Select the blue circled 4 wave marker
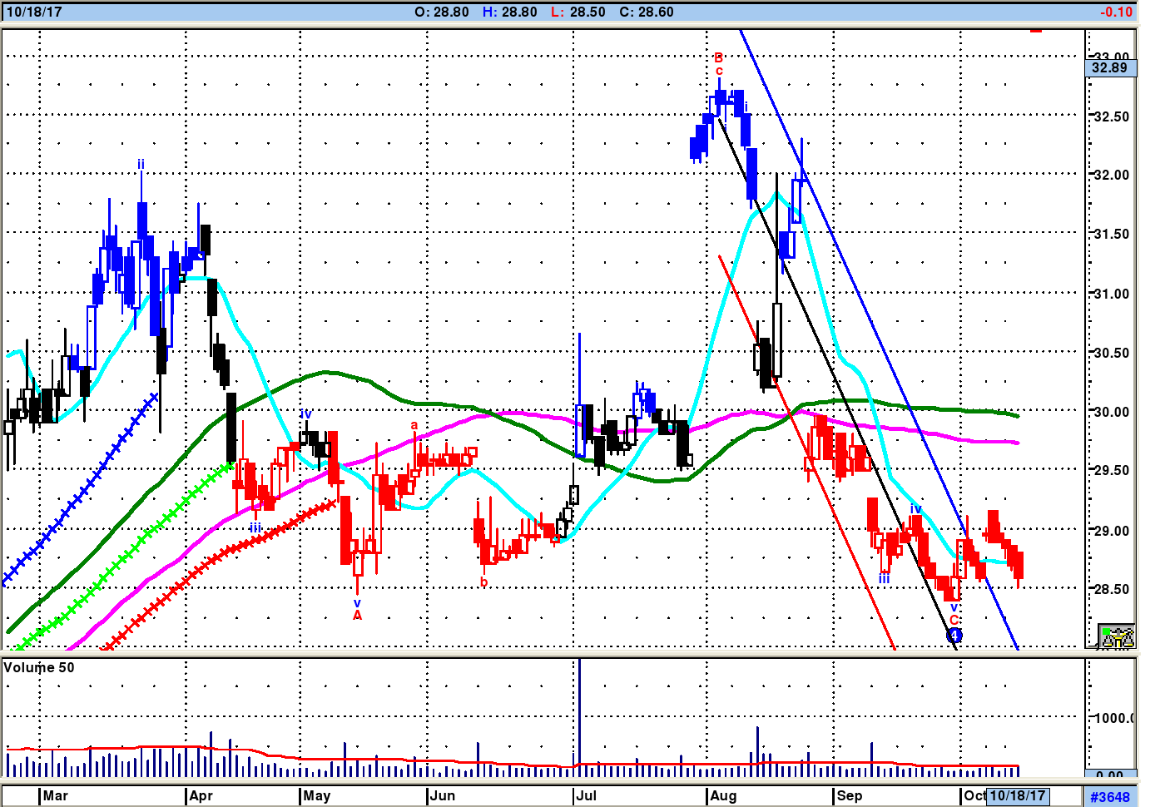The image size is (1165, 807). [x=954, y=636]
